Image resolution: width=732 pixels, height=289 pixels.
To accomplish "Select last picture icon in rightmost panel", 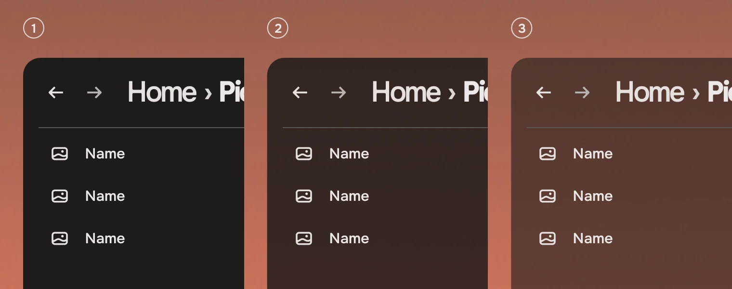I will [x=548, y=238].
